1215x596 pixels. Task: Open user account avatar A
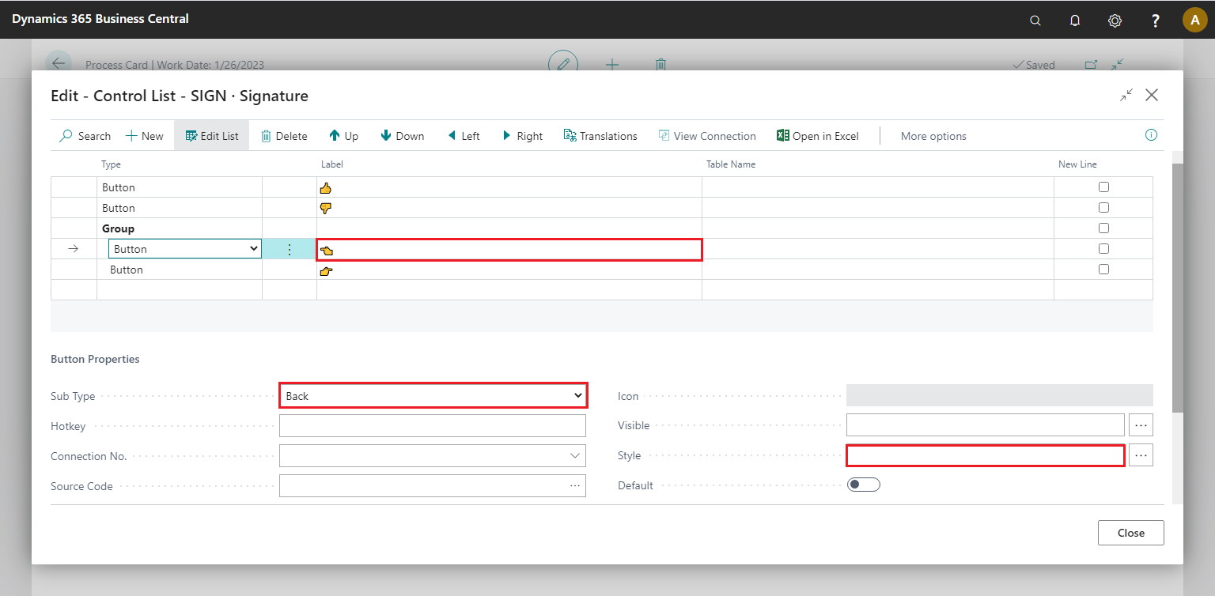click(x=1194, y=20)
